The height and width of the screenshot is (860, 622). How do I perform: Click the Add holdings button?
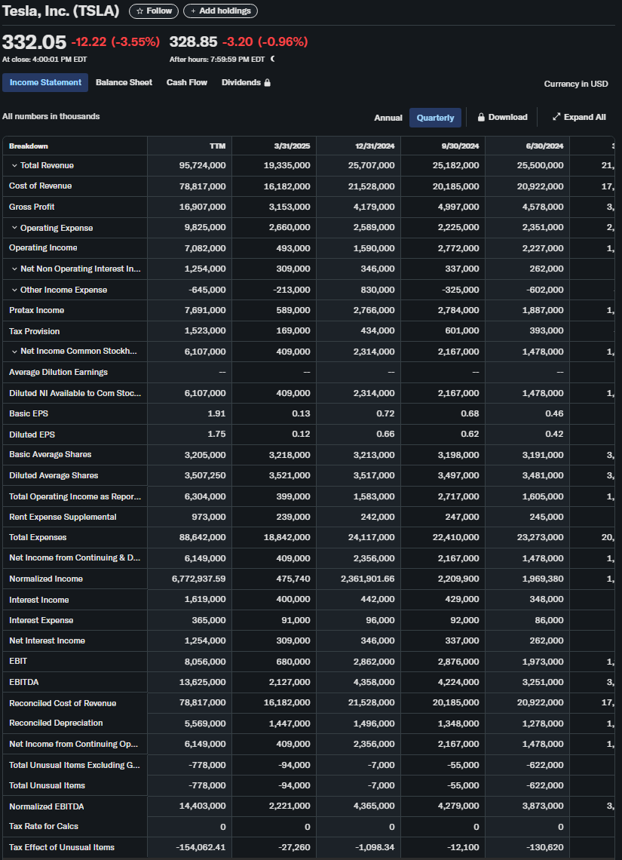(x=220, y=11)
